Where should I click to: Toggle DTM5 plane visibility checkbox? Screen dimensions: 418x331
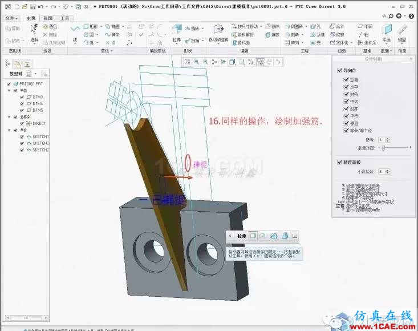click(x=22, y=110)
